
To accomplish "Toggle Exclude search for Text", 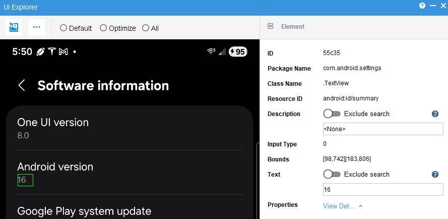I will [x=332, y=175].
